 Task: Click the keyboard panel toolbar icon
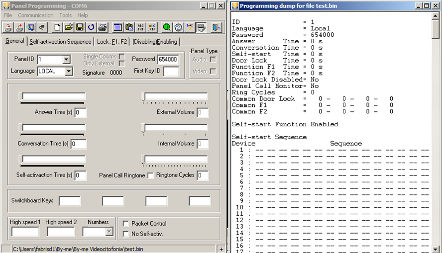[x=201, y=27]
